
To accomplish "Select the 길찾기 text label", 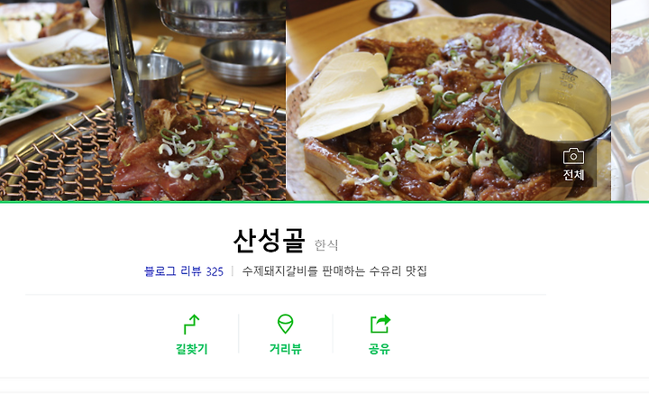I will 192,349.
